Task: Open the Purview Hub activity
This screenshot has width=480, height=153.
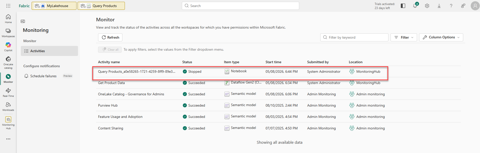Action: coord(108,105)
